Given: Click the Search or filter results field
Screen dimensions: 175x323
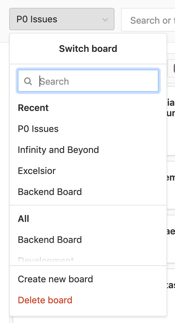Looking at the screenshot, I should click(148, 20).
